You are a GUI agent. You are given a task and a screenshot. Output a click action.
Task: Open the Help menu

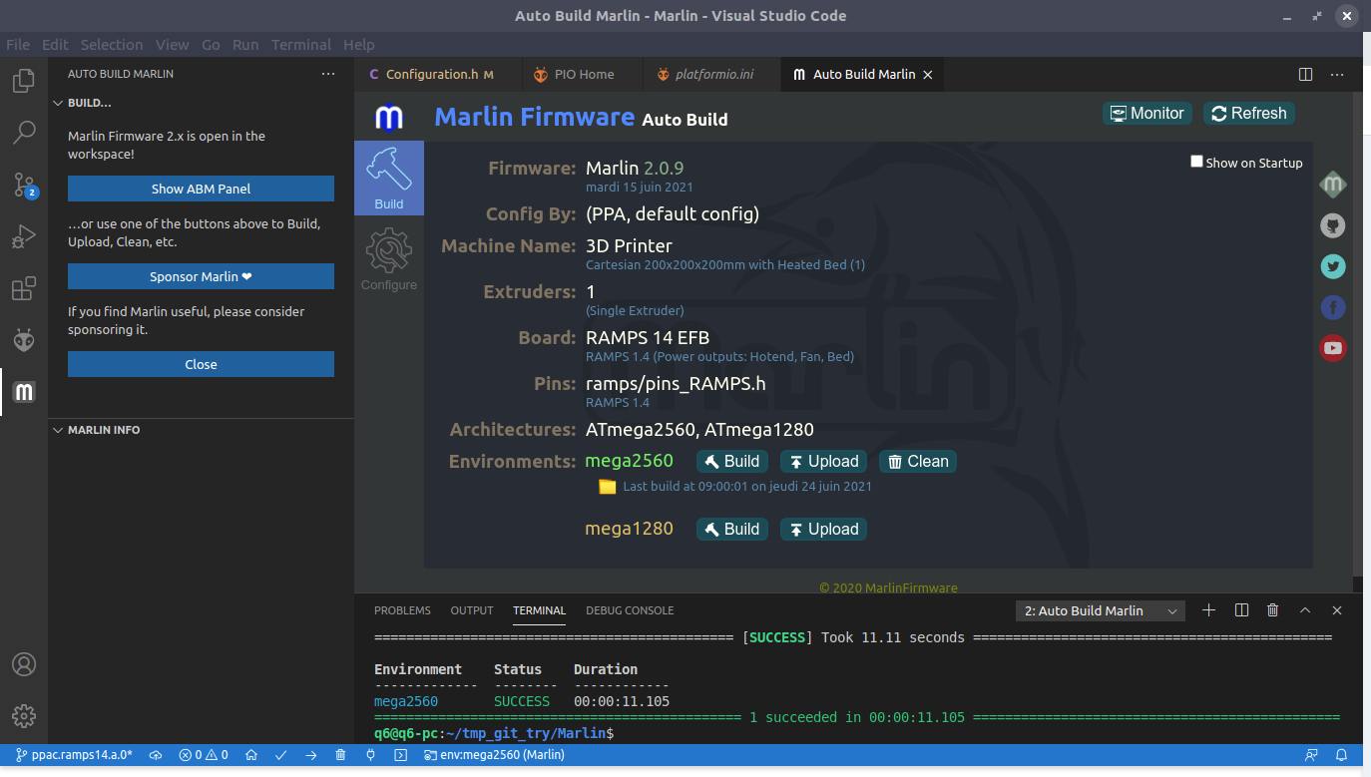click(x=359, y=45)
